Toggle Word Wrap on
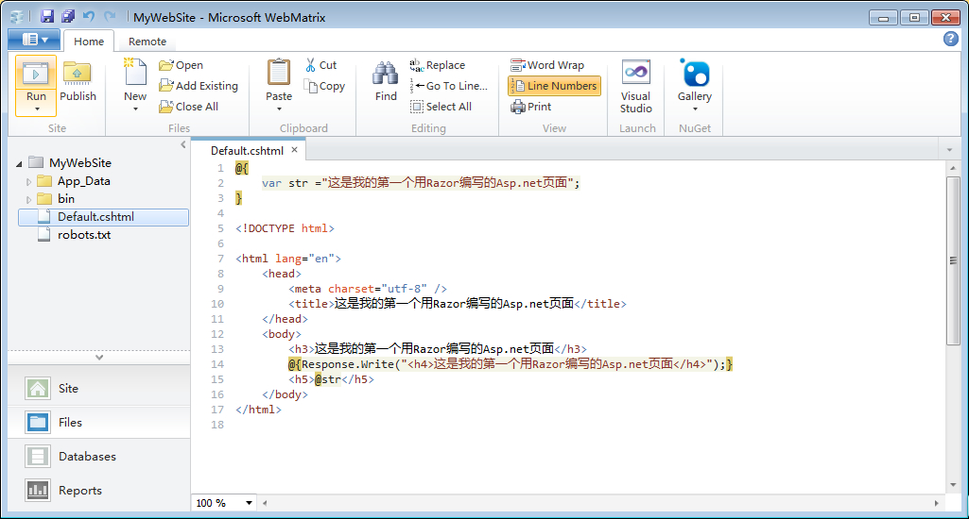 tap(547, 65)
